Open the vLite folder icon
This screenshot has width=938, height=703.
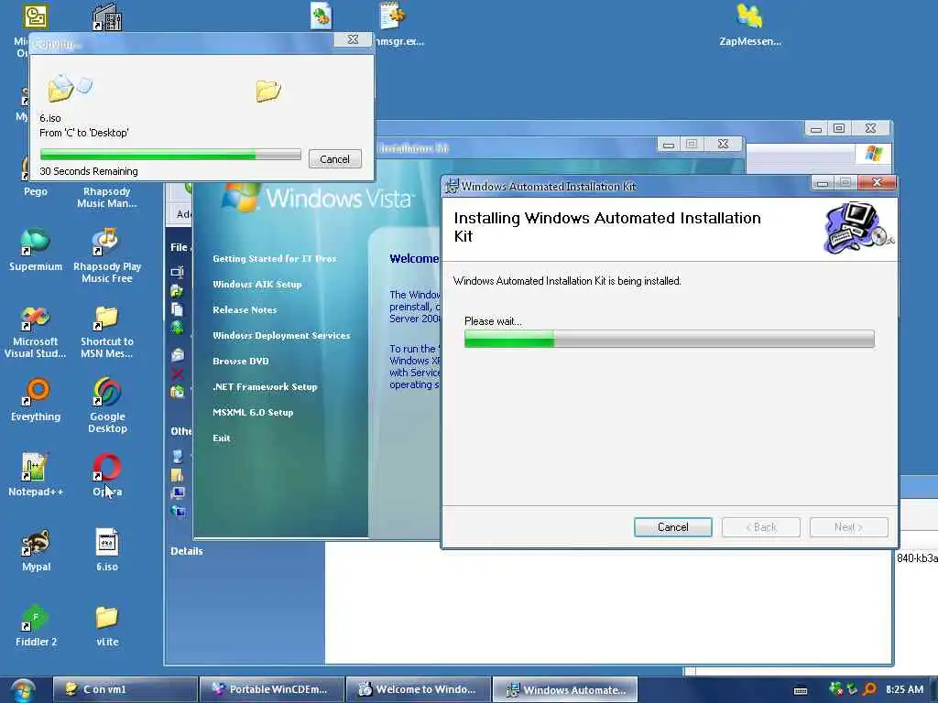click(x=107, y=625)
